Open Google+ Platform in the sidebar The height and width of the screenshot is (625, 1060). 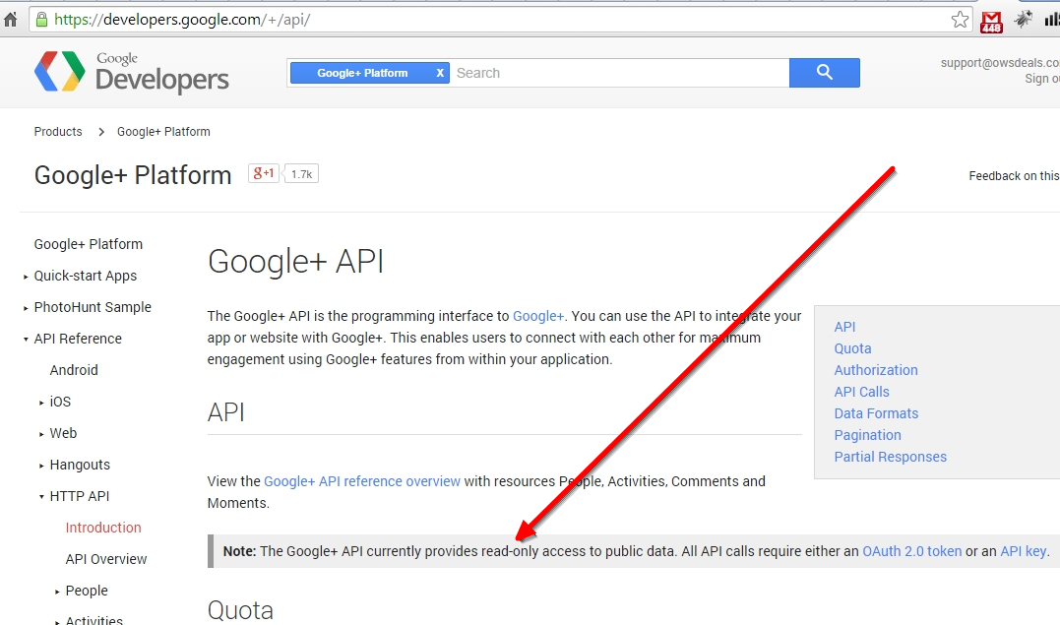89,244
